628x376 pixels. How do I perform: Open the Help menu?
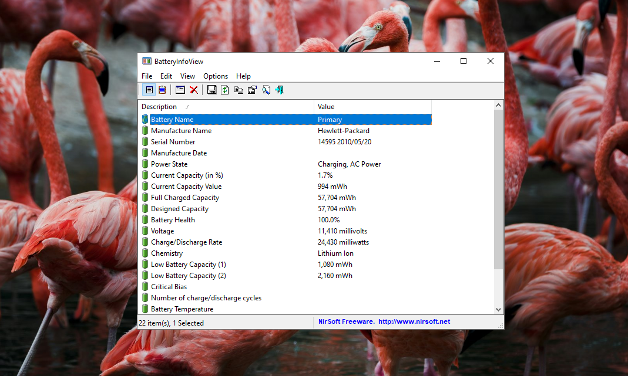[x=243, y=76]
